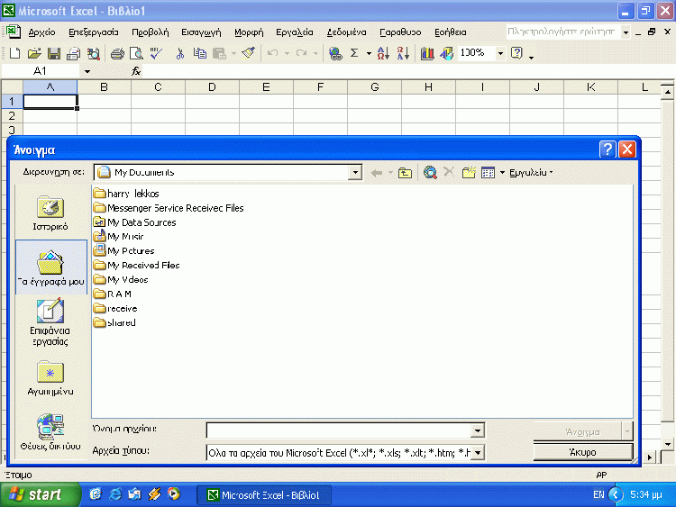The height and width of the screenshot is (507, 676).
Task: Click the insert function fx icon
Action: point(136,71)
